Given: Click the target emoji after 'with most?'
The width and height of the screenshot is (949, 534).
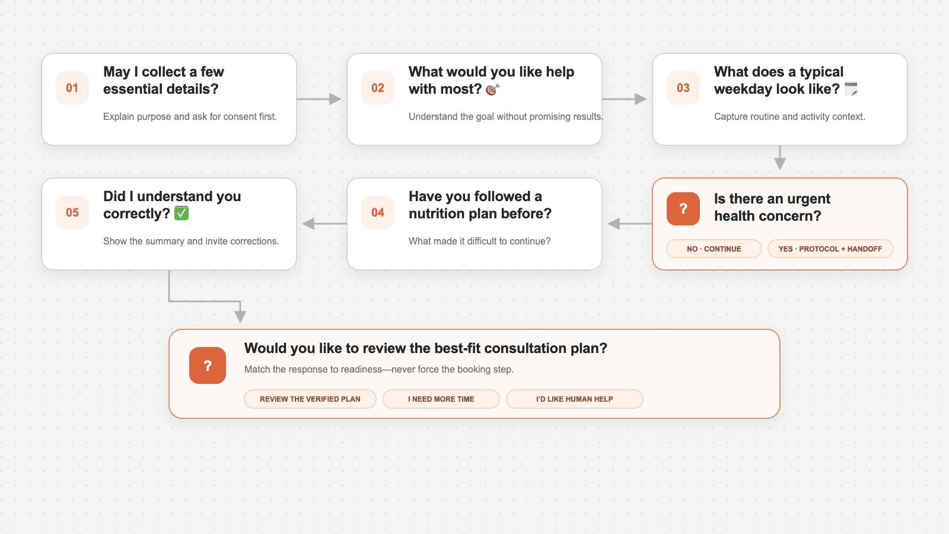Looking at the screenshot, I should pyautogui.click(x=493, y=90).
